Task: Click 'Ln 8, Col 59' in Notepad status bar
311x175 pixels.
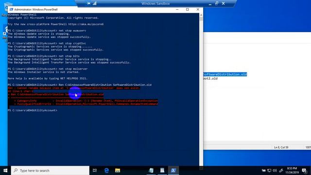Action: pyautogui.click(x=281, y=147)
